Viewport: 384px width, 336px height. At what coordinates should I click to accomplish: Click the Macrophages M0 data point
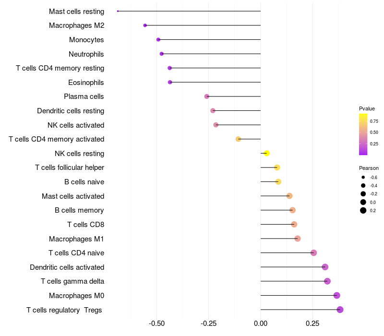click(x=337, y=295)
